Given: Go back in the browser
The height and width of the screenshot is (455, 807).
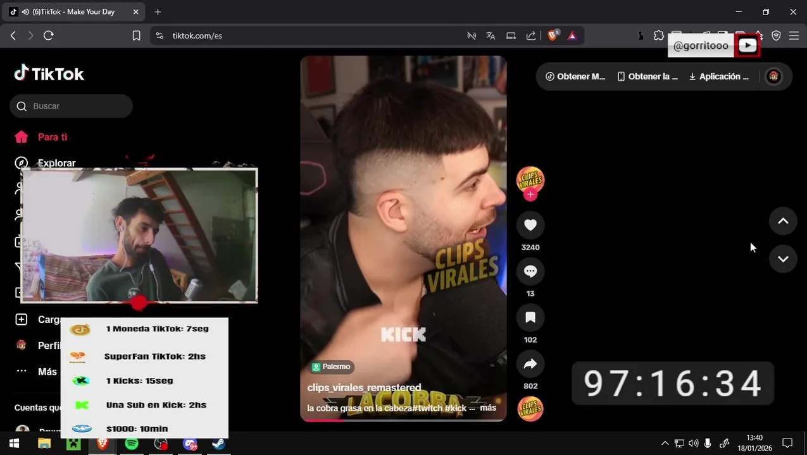Looking at the screenshot, I should point(13,36).
